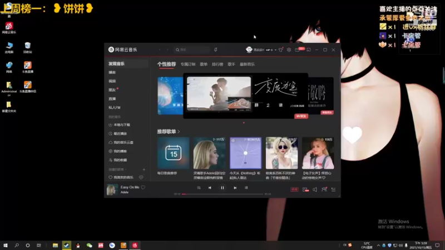Open the messages mail icon with 99+ badge
The image size is (445, 250).
click(x=298, y=49)
